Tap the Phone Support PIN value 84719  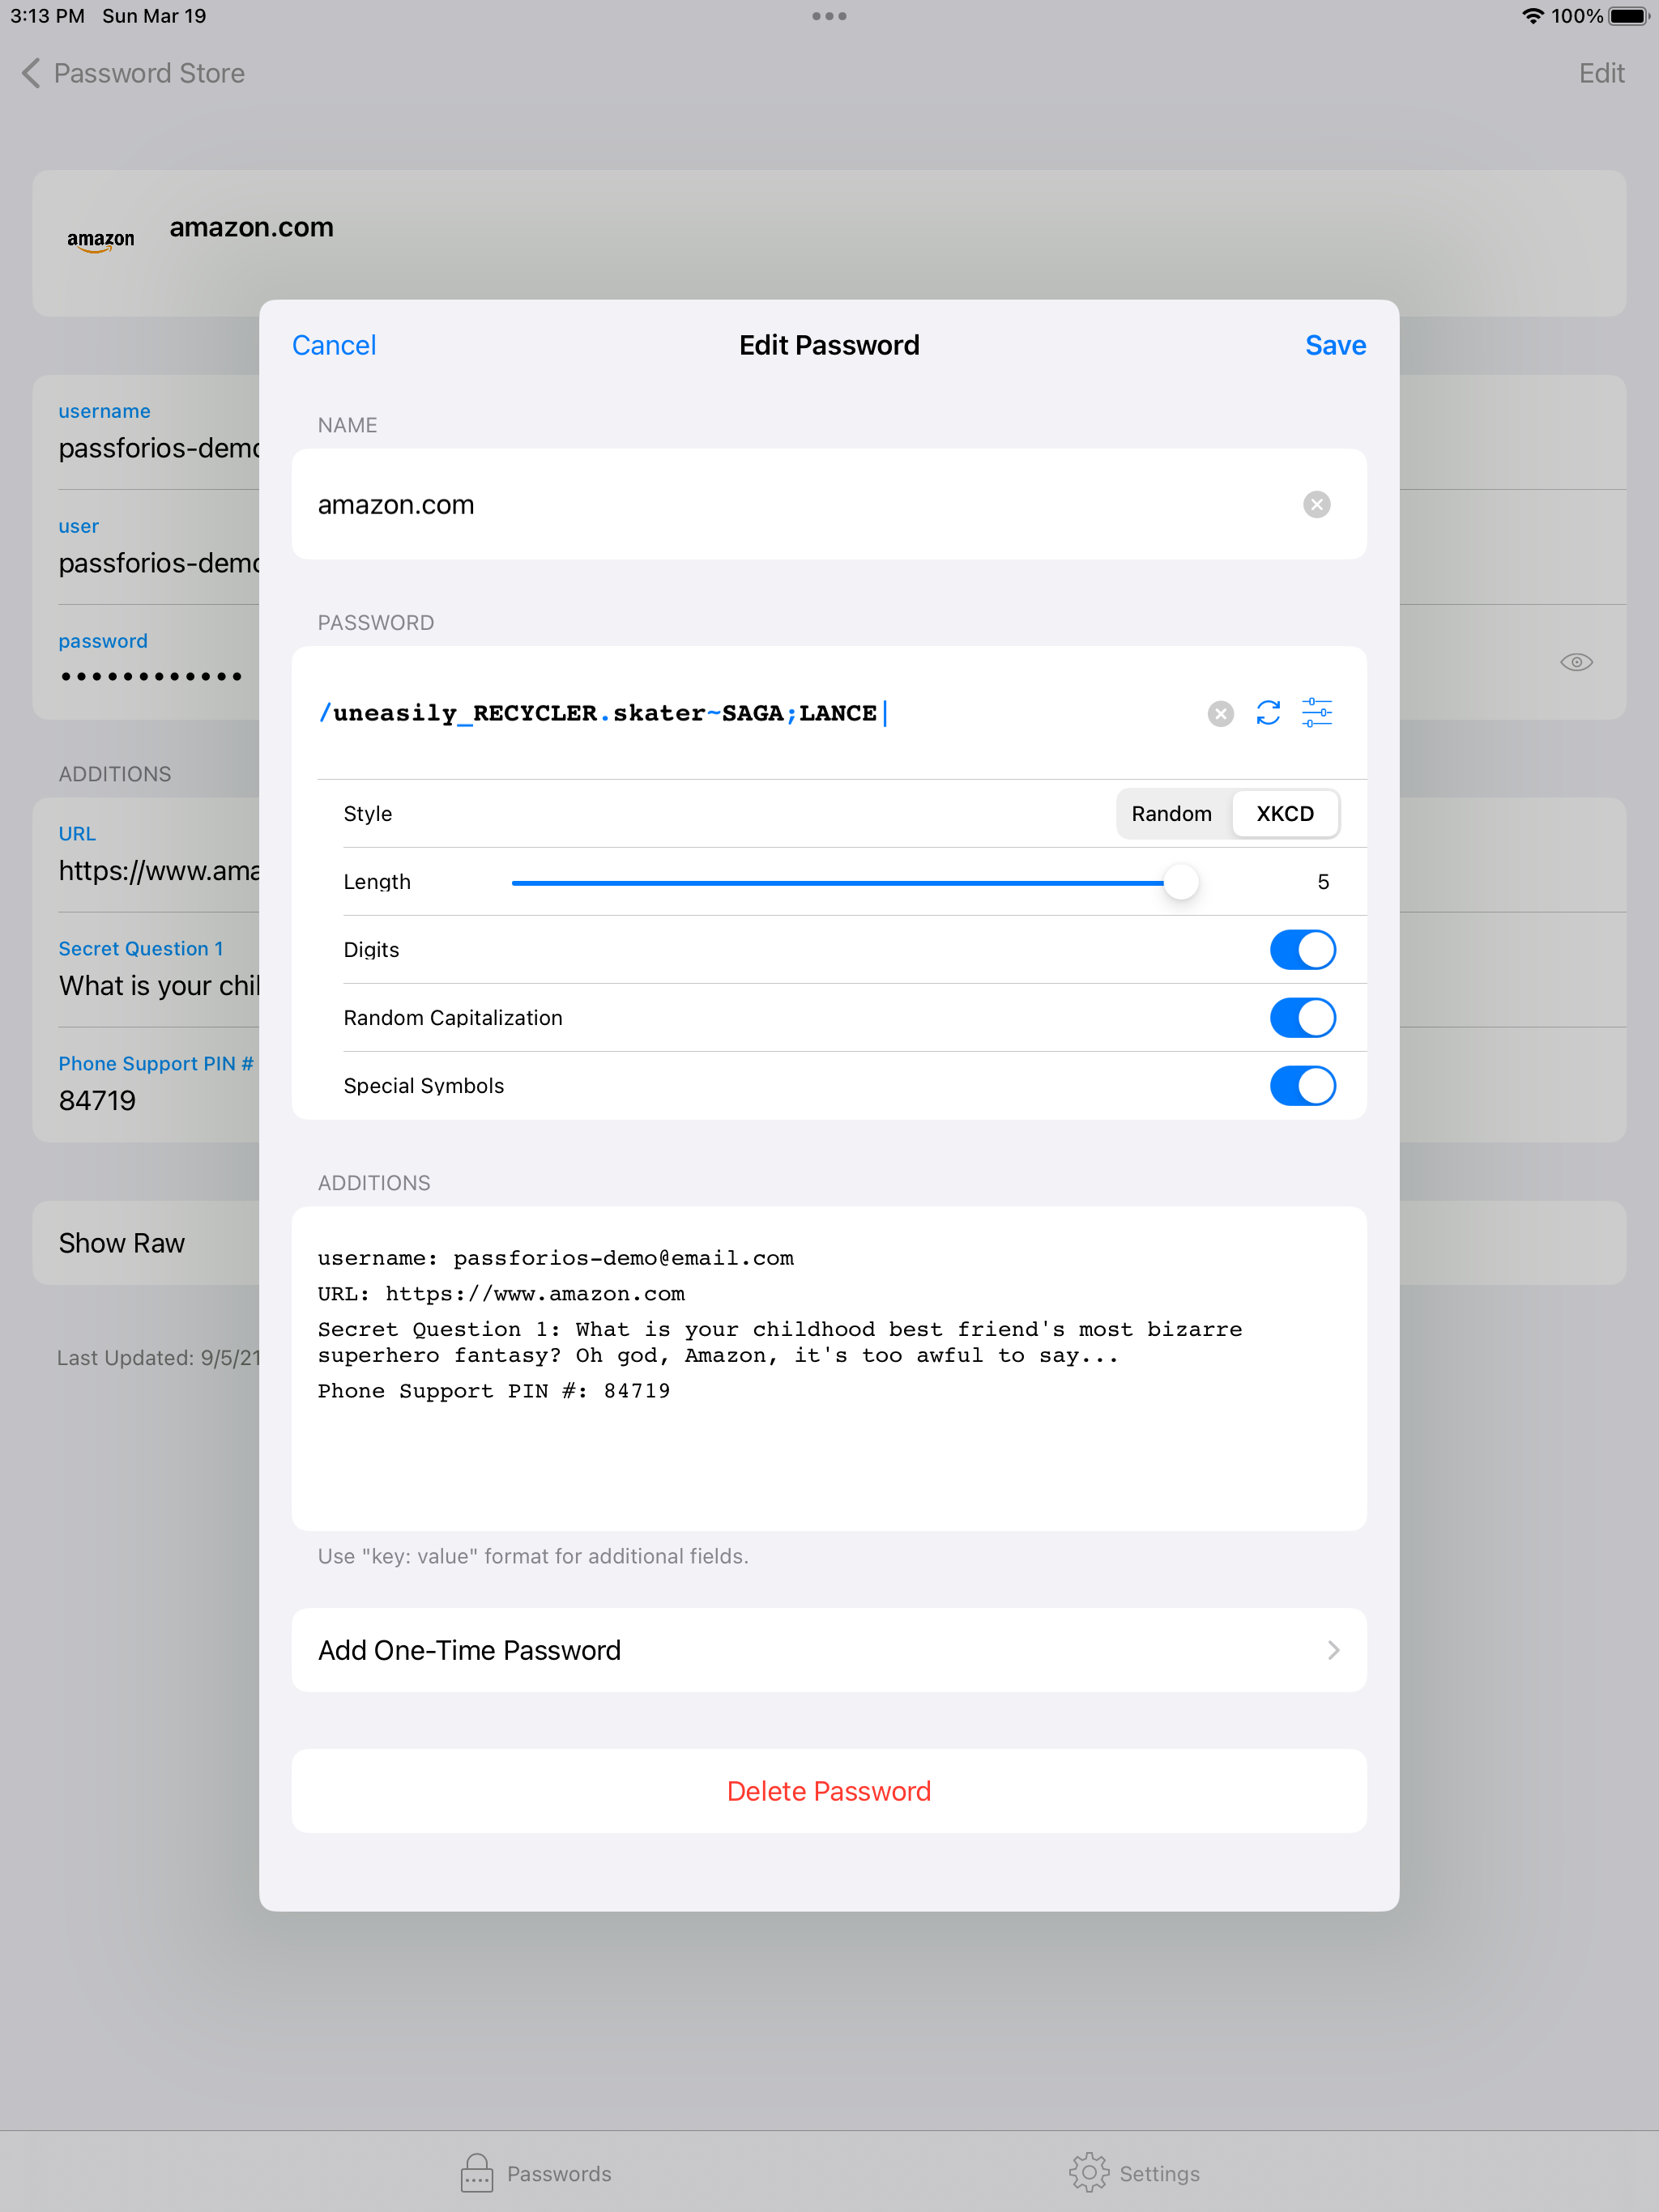pyautogui.click(x=97, y=1101)
